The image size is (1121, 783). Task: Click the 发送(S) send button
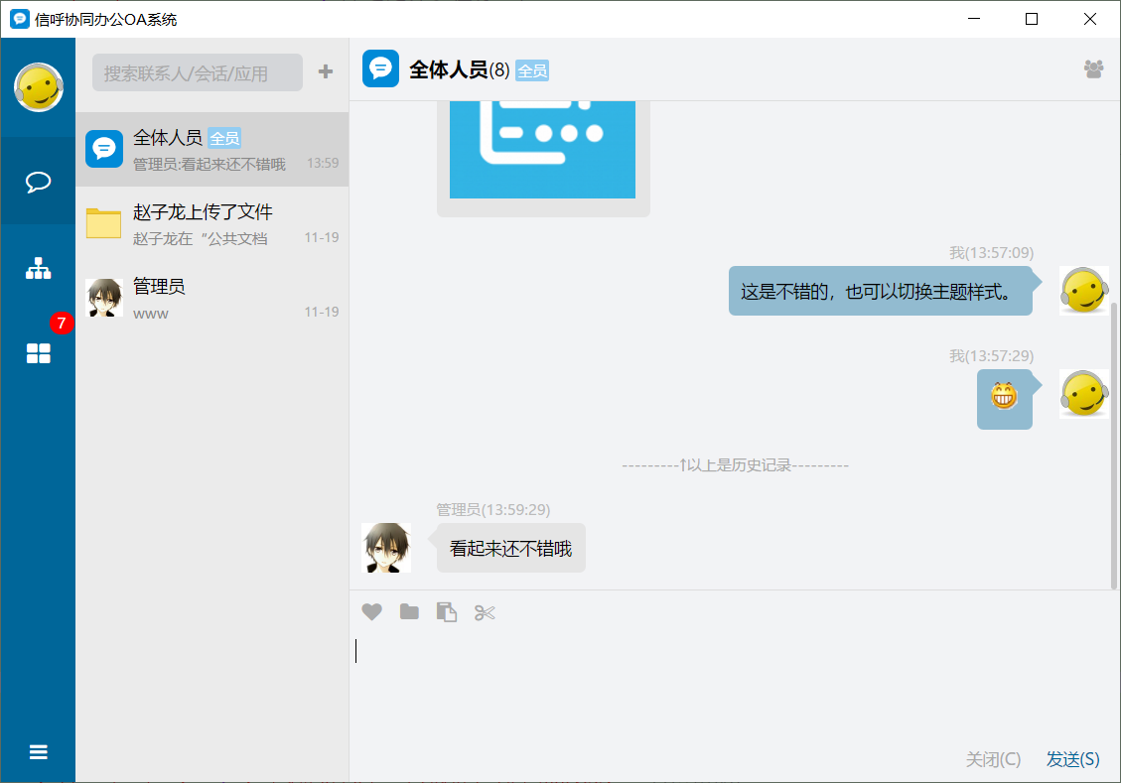(x=1072, y=759)
